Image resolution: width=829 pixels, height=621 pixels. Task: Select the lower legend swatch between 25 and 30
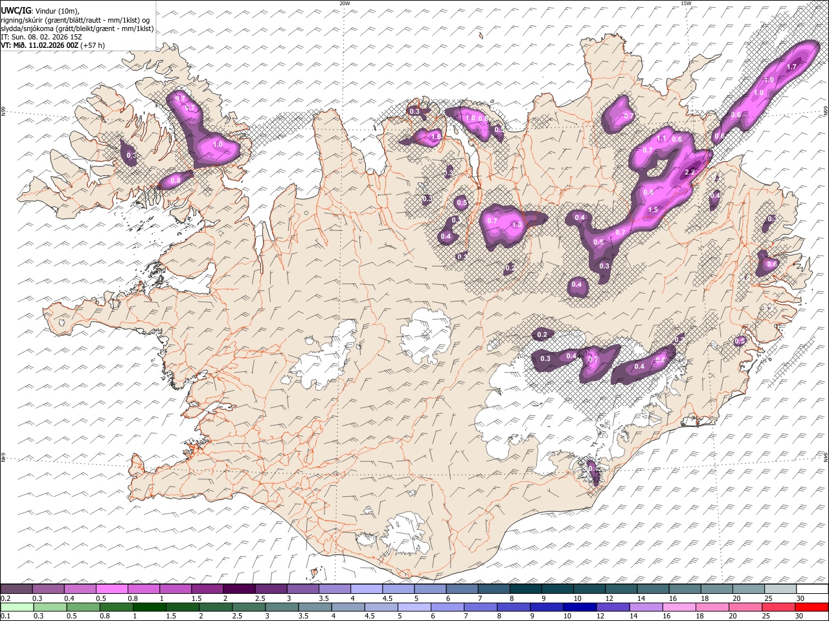[778, 607]
